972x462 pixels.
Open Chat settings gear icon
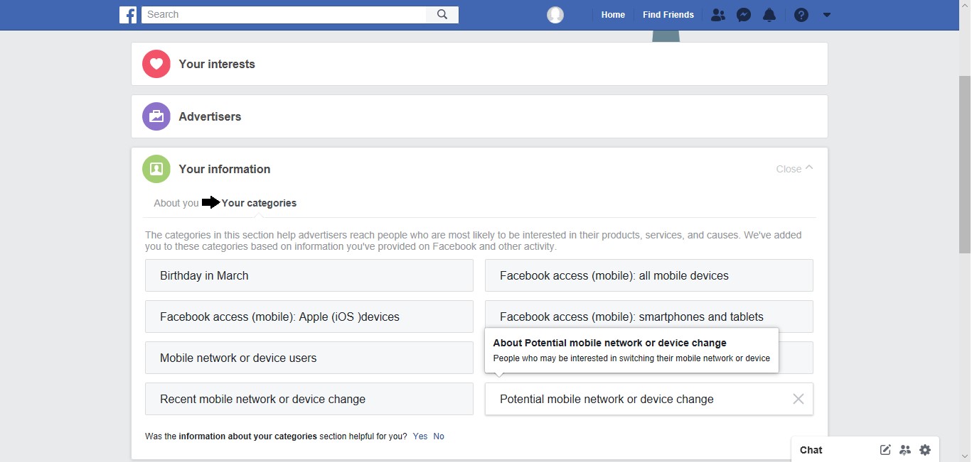tap(925, 450)
